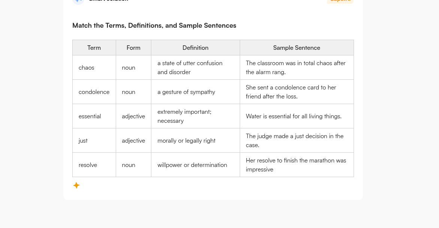Click the Term column header
The height and width of the screenshot is (228, 439).
94,48
